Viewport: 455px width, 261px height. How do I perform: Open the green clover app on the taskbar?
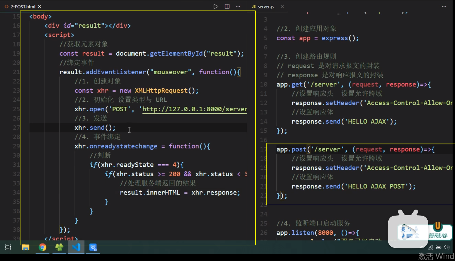tap(59, 247)
